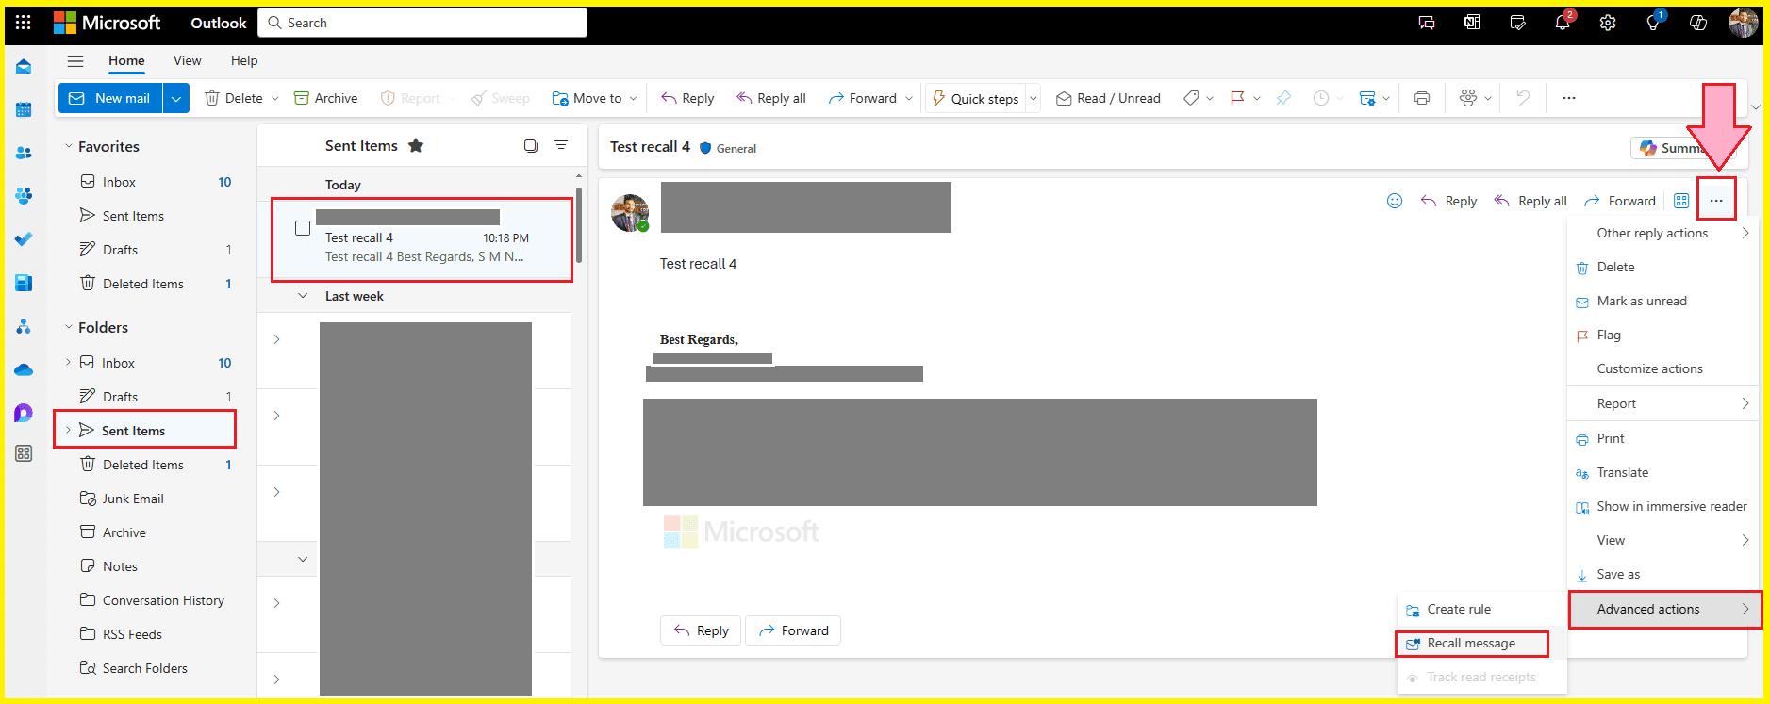Expand Sent Items folder chevron
1770x704 pixels.
pos(68,430)
